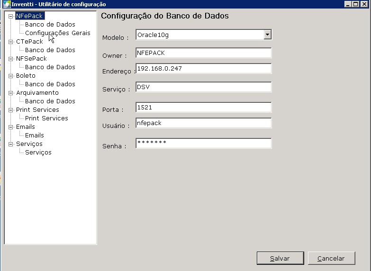Focus the Senha password field
Screen dimensions: 371x271
tap(203, 143)
